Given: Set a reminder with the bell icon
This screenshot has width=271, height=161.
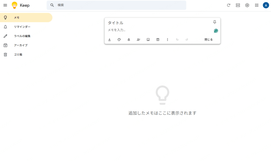Looking at the screenshot, I should [x=129, y=40].
